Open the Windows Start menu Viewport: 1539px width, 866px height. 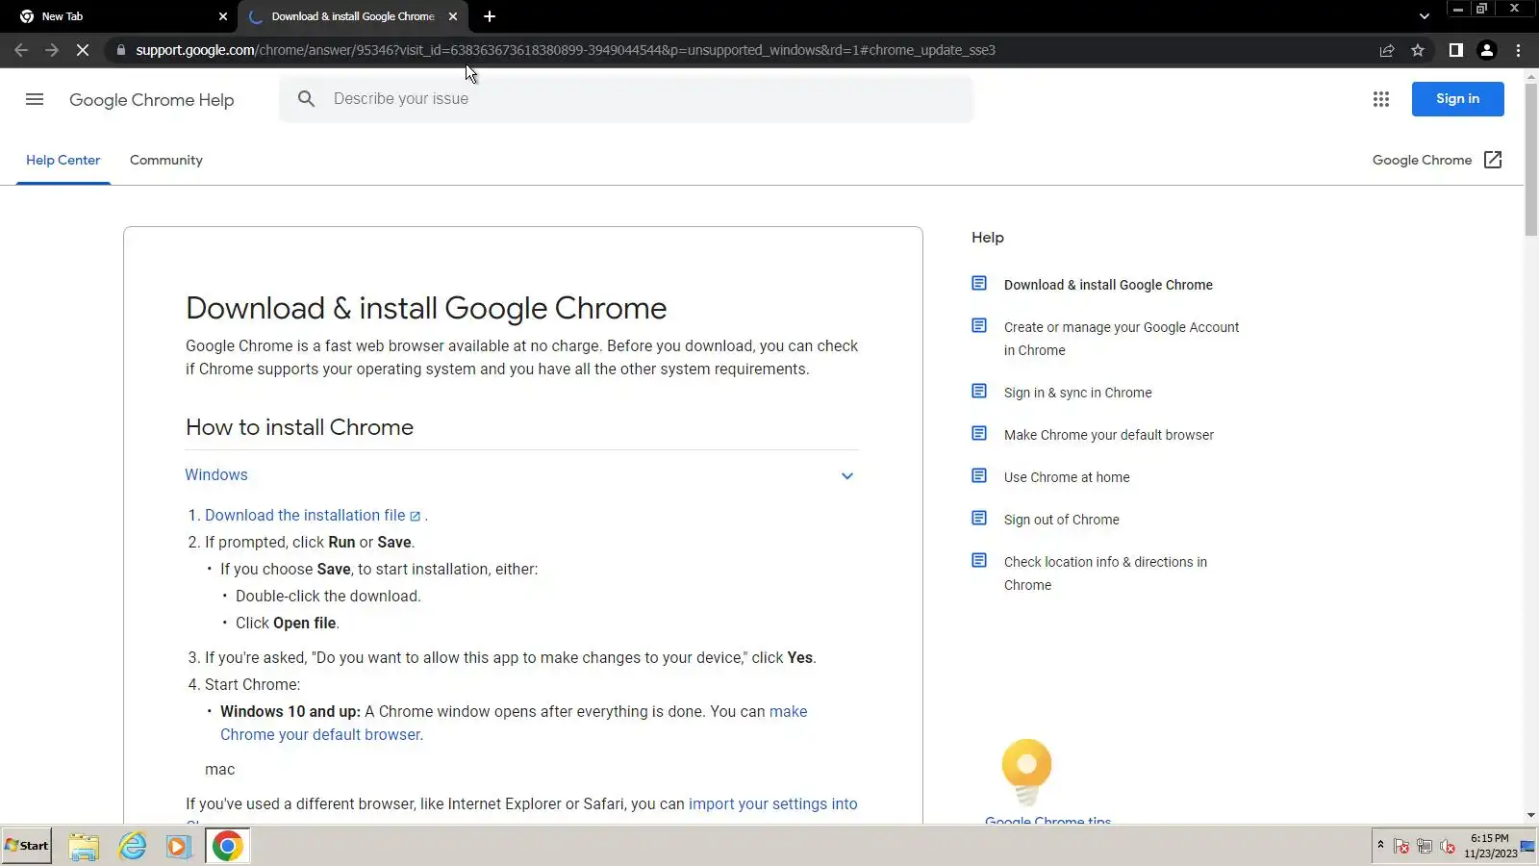point(27,846)
